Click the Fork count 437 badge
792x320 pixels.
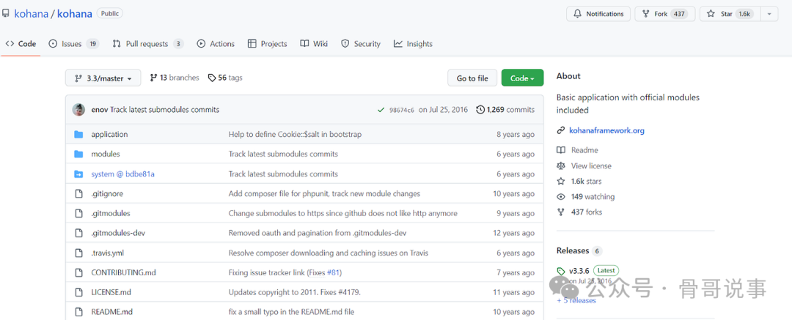pyautogui.click(x=679, y=14)
